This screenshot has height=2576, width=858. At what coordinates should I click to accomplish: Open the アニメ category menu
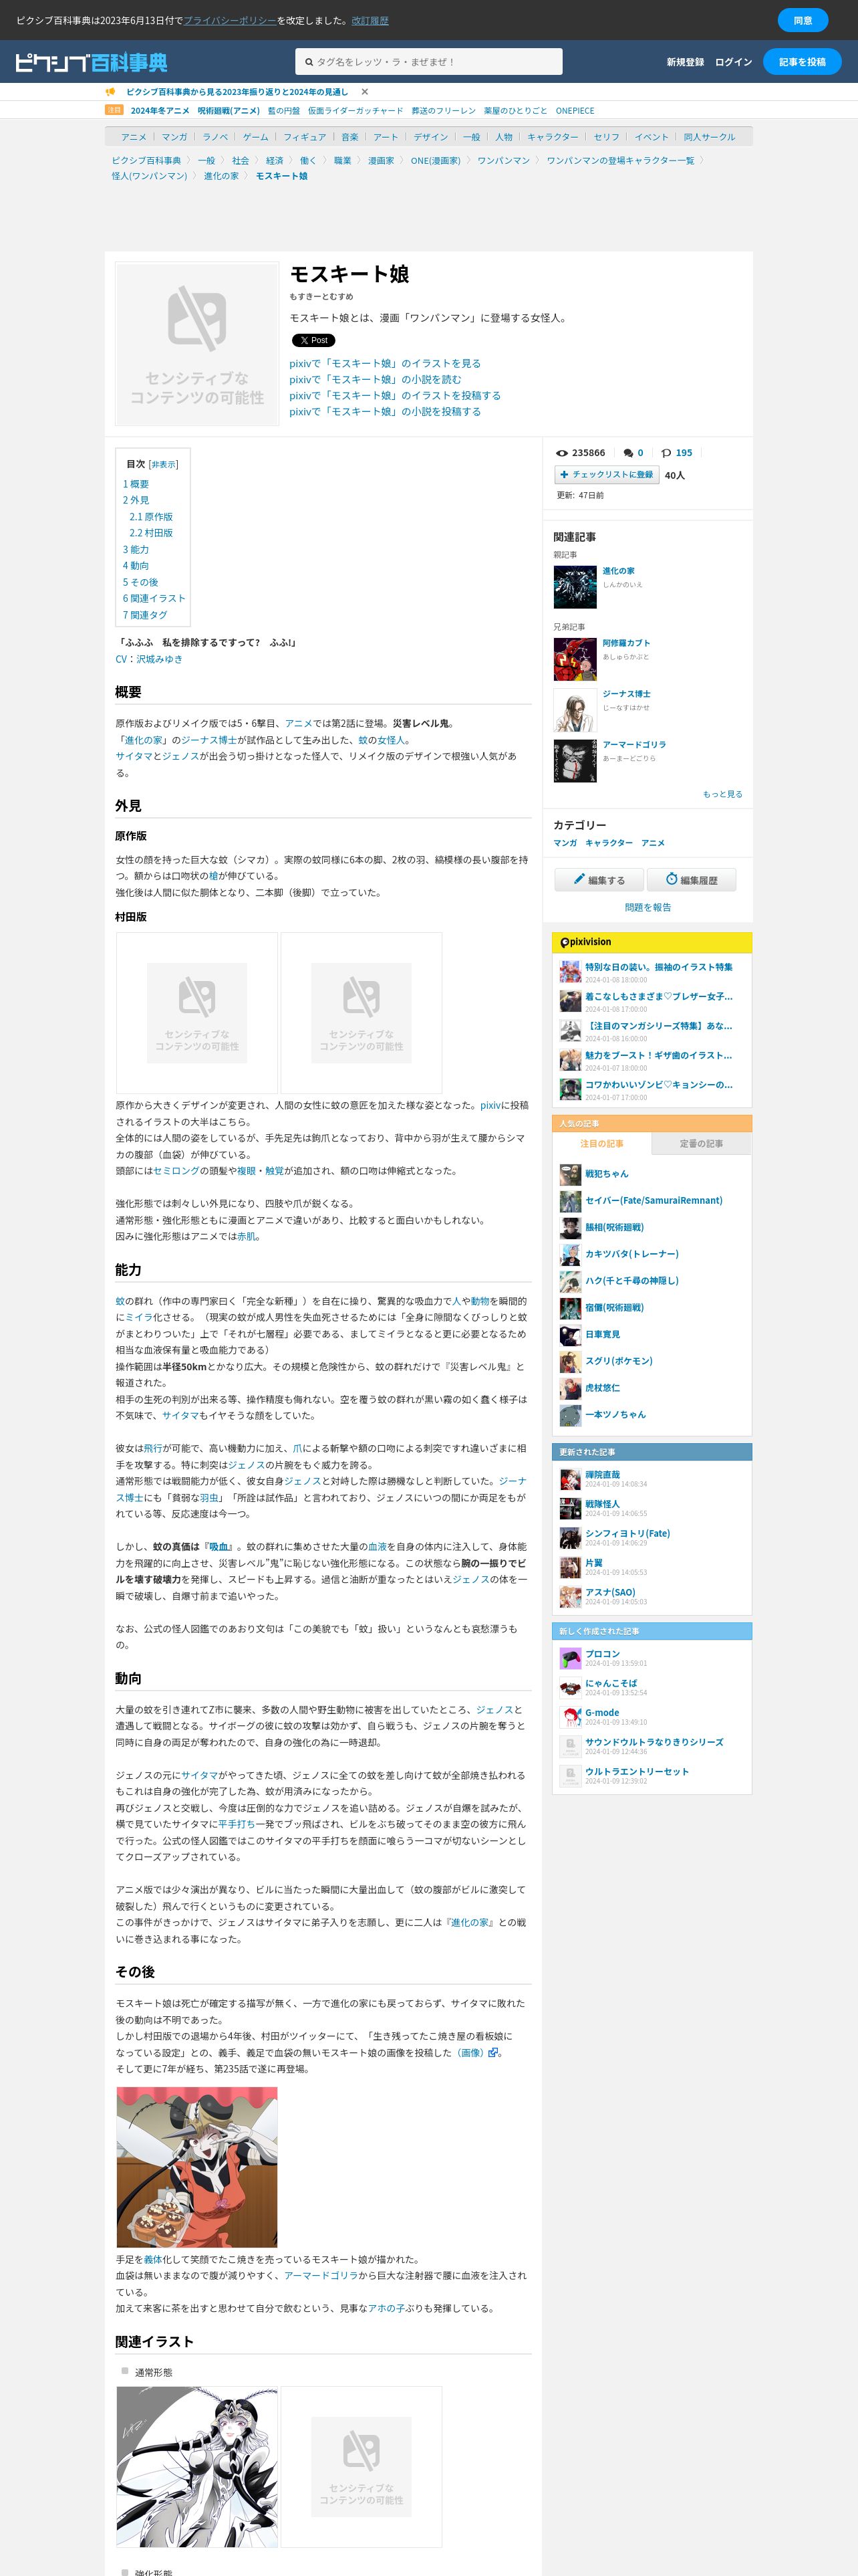click(134, 137)
